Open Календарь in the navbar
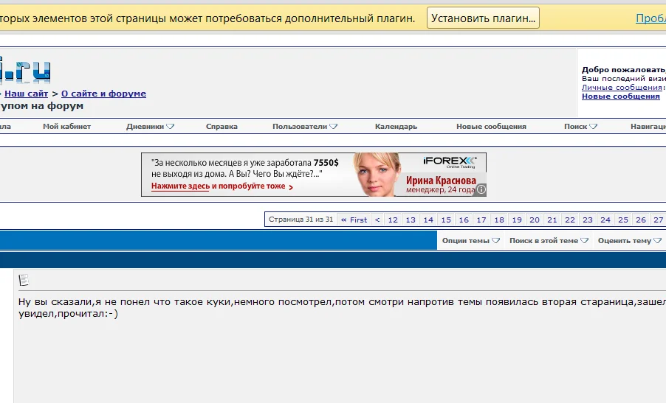666x403 pixels. (x=396, y=126)
